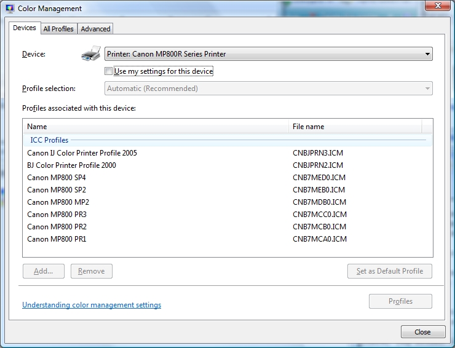
Task: Click file name CNBJPRN2.ICM
Action: click(318, 165)
